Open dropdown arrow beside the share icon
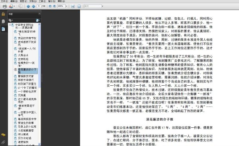Image resolution: width=239 pixels, height=146 pixels. click(14, 6)
